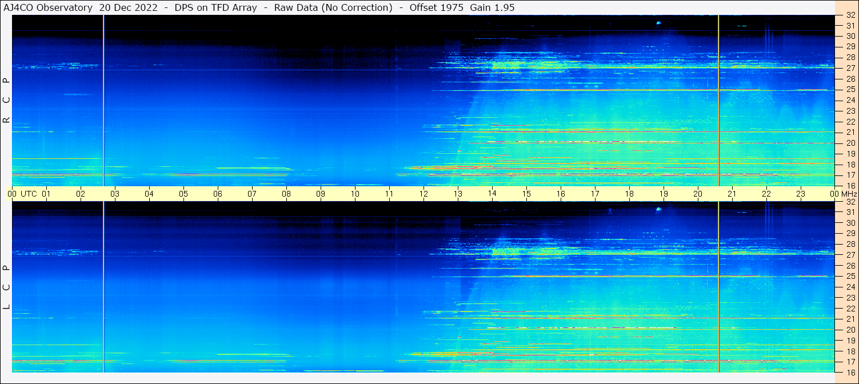Click the 01 hour tick label

pyautogui.click(x=46, y=194)
